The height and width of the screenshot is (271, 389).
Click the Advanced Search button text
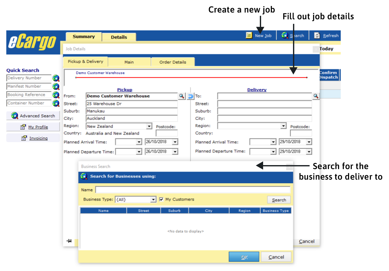point(37,116)
